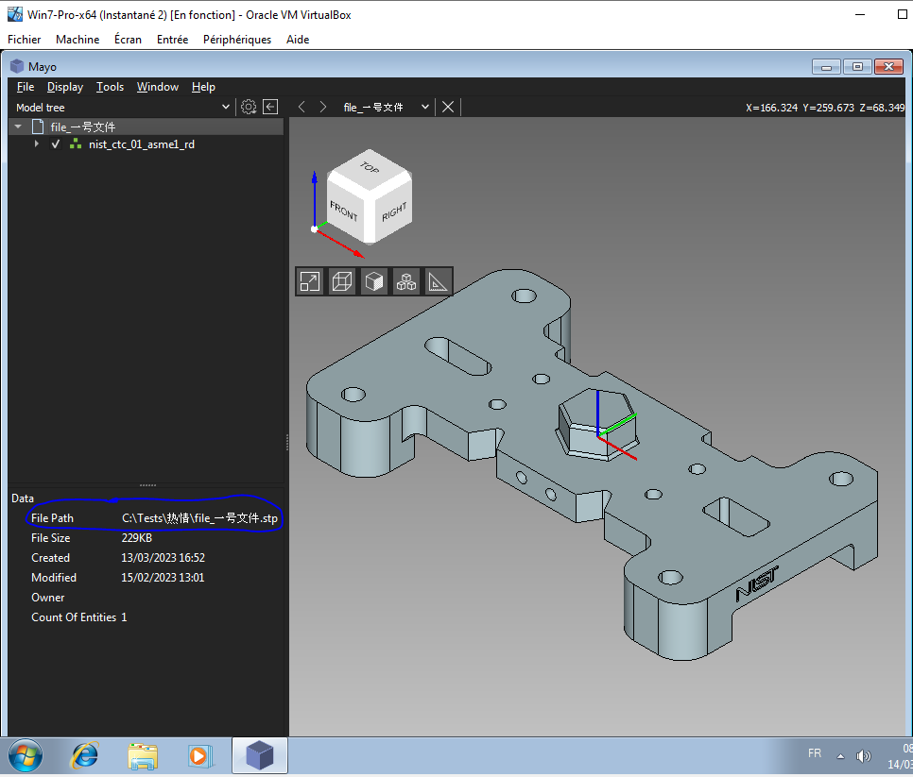Select nist_ctc_01_asme1_rd tree item
The height and width of the screenshot is (777, 913).
point(142,144)
